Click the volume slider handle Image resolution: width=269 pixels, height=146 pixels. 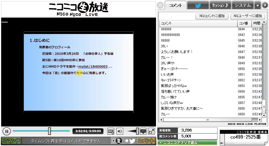tap(137, 131)
